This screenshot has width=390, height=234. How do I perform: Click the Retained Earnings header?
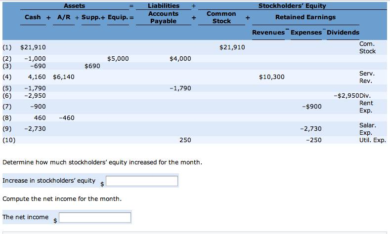pos(305,17)
